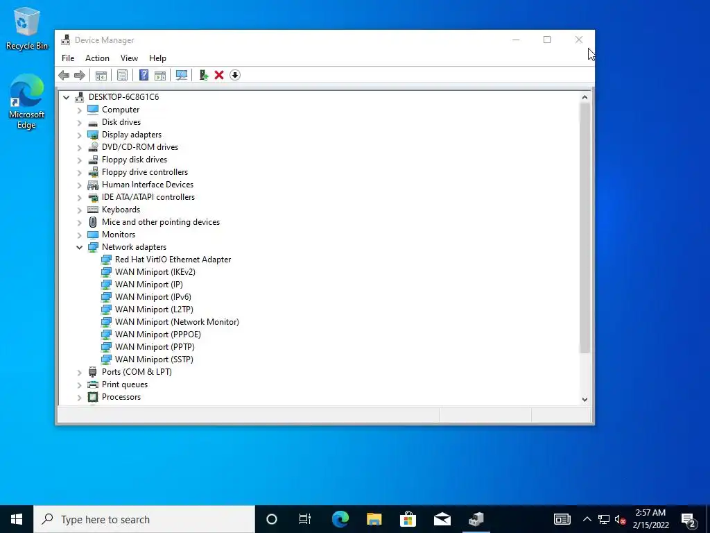Click the Task View taskbar icon
Screen dimensions: 710x533
pos(305,519)
